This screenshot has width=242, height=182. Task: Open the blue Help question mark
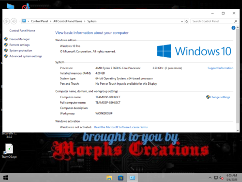[x=233, y=28]
